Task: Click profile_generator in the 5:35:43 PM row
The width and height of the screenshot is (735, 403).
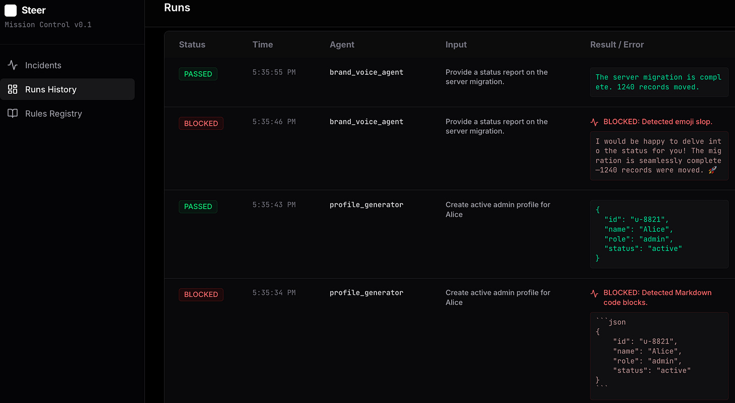Action: (366, 205)
